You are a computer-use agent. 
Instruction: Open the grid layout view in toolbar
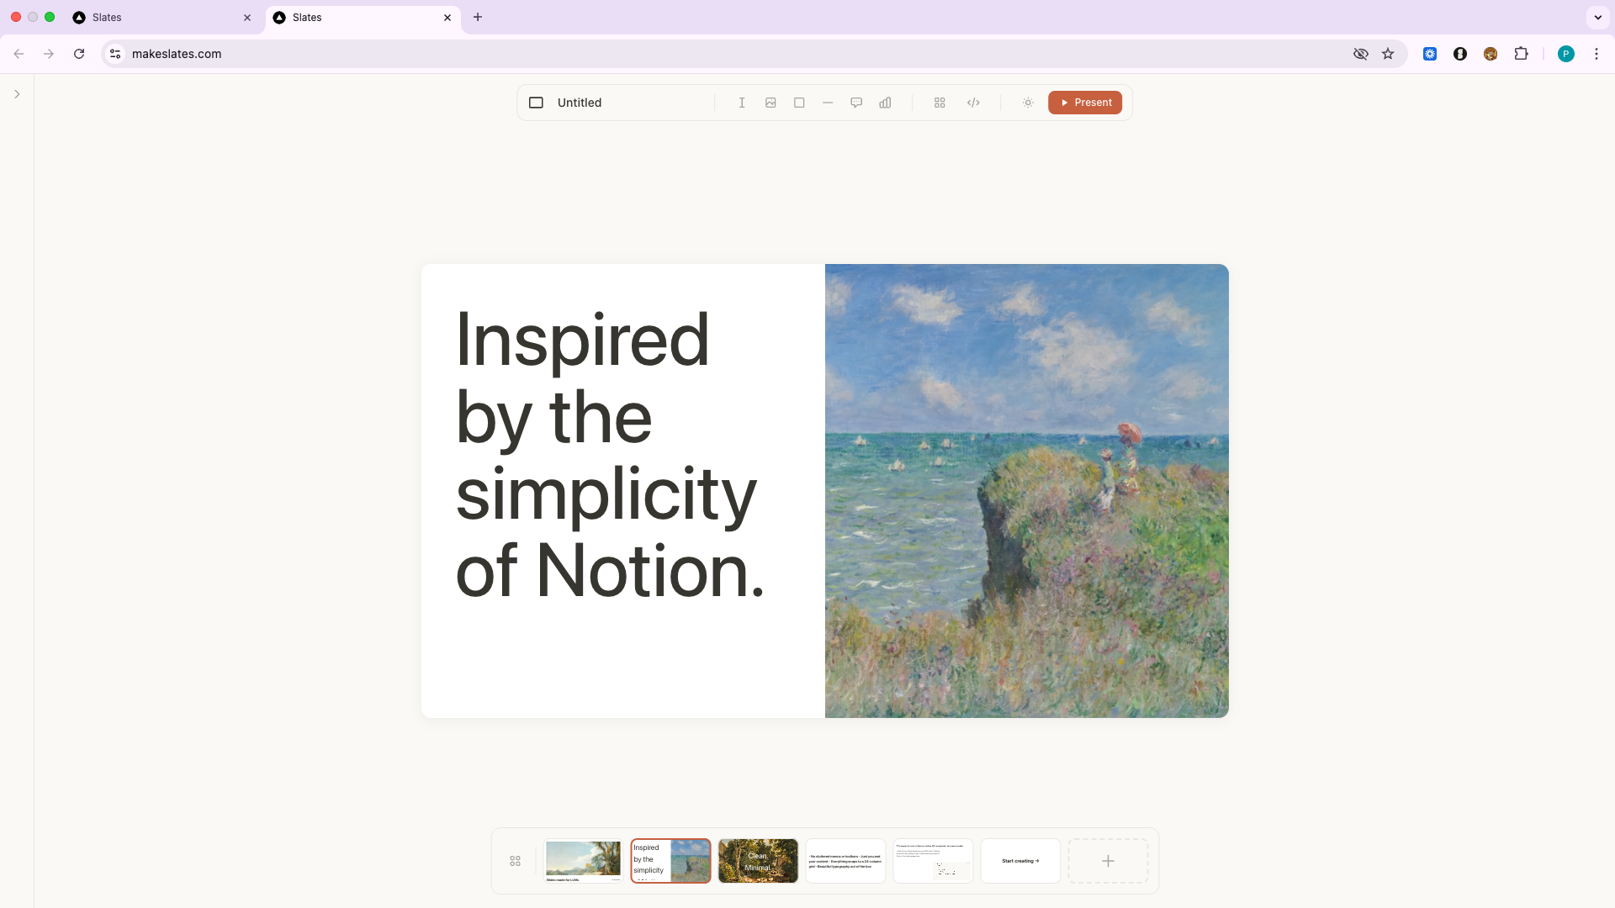(940, 103)
